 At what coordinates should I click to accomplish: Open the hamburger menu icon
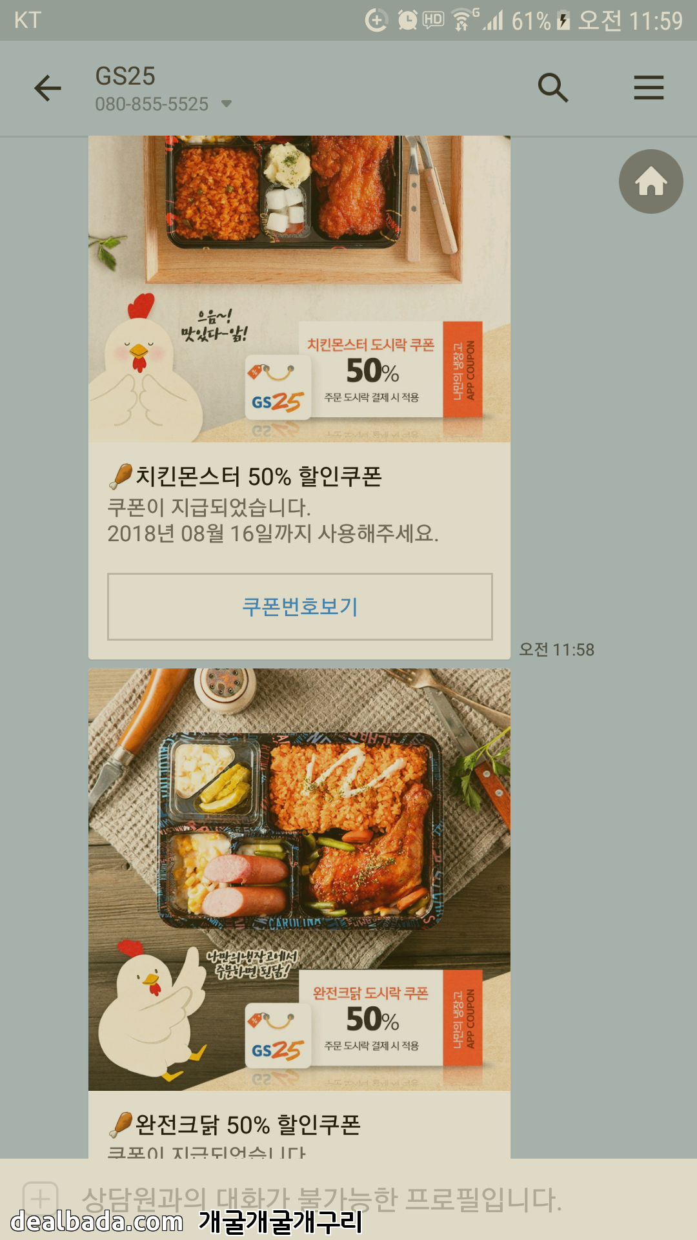[649, 88]
